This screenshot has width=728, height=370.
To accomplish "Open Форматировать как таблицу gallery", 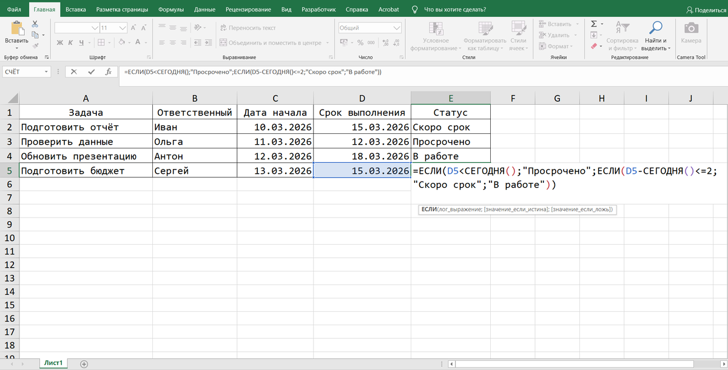I will (485, 36).
